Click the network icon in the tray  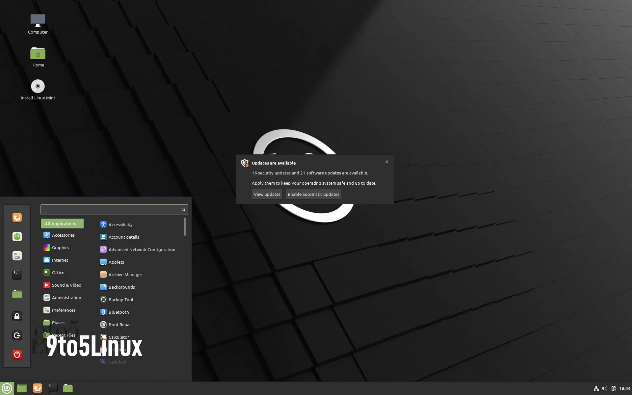coord(596,388)
